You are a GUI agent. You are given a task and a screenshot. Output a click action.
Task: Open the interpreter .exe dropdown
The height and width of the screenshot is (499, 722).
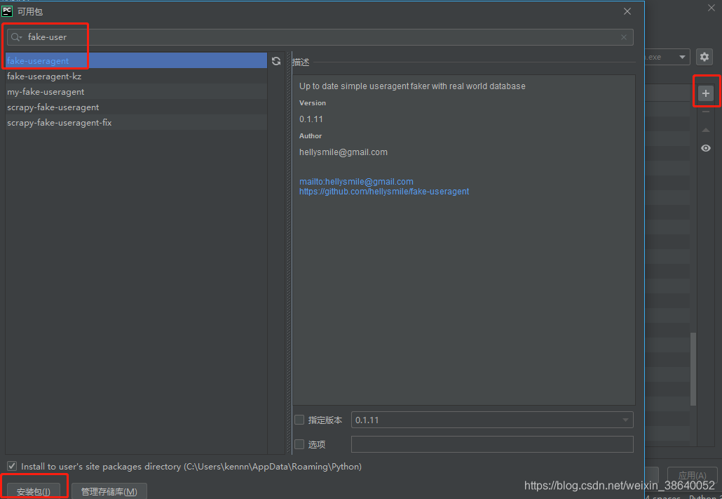681,57
